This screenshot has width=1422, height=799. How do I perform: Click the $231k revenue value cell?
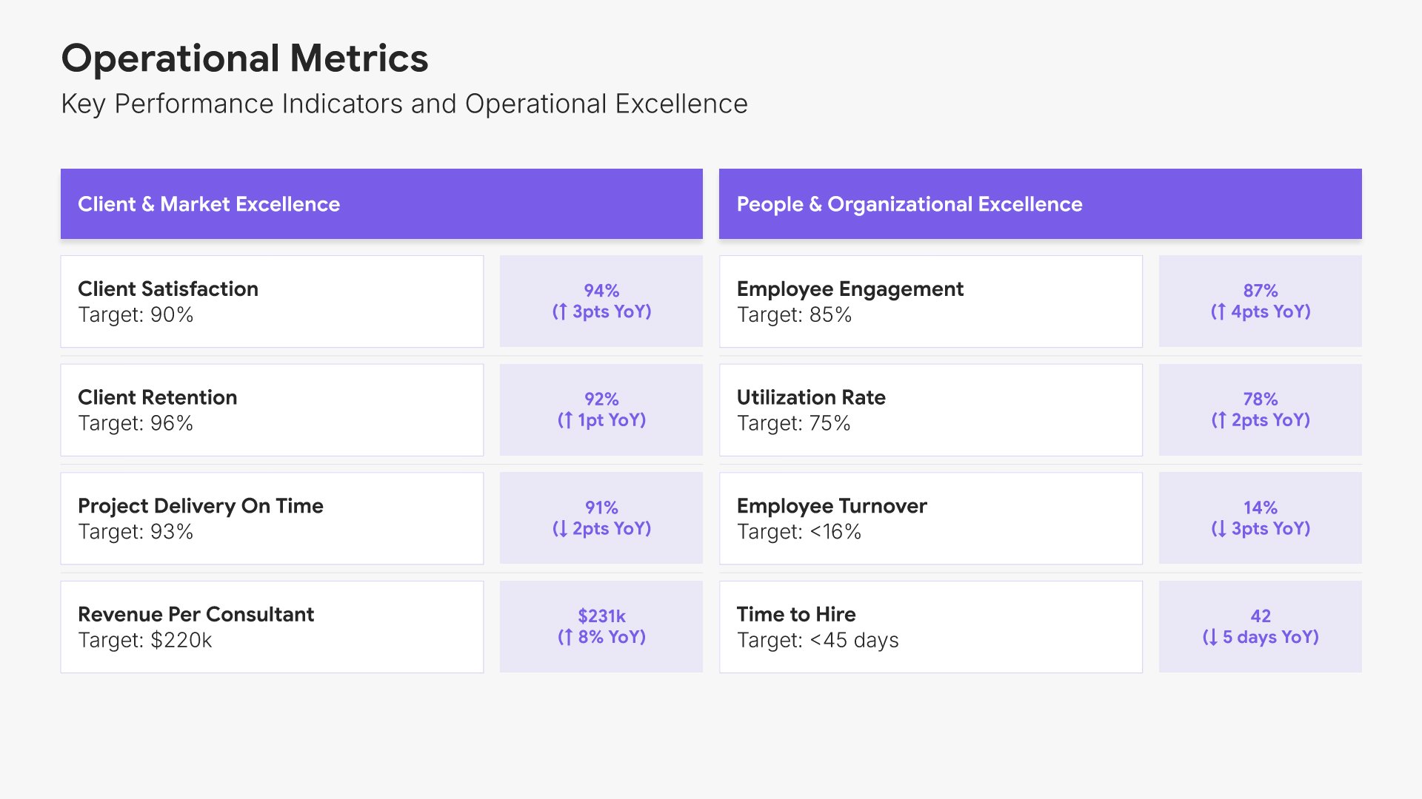point(601,627)
